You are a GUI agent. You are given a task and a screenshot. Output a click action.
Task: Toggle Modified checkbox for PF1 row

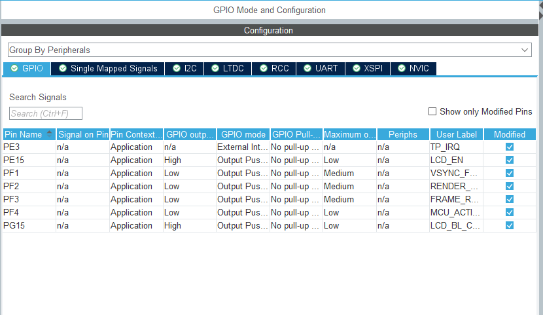[510, 174]
